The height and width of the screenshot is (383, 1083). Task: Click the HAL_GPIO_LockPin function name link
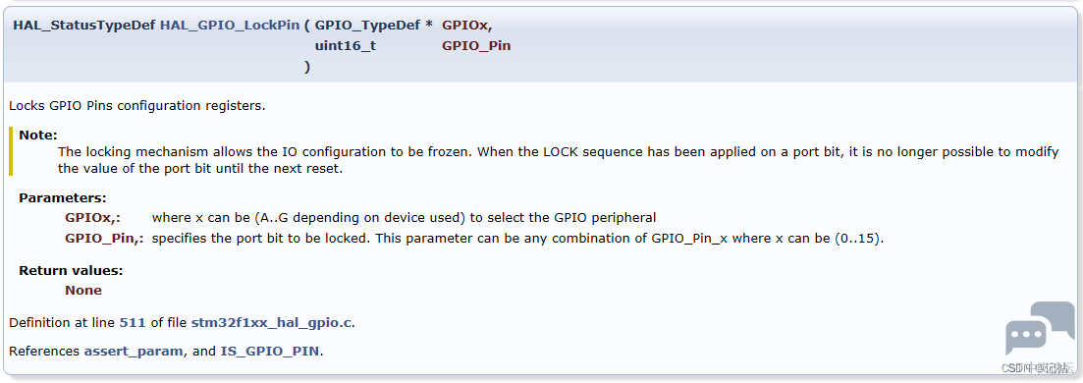coord(230,25)
